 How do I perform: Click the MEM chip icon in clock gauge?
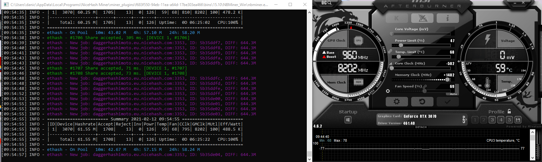pyautogui.click(x=358, y=82)
